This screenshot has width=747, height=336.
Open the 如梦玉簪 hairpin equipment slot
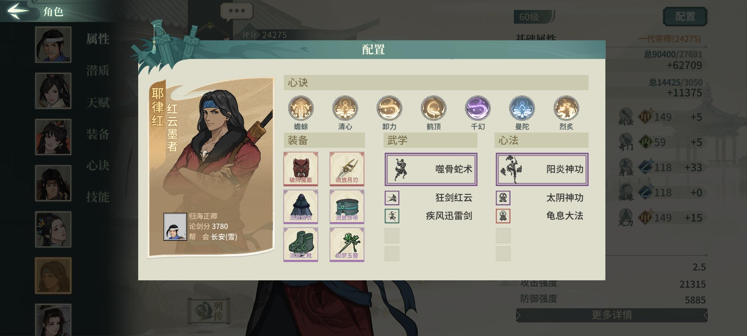tap(347, 244)
